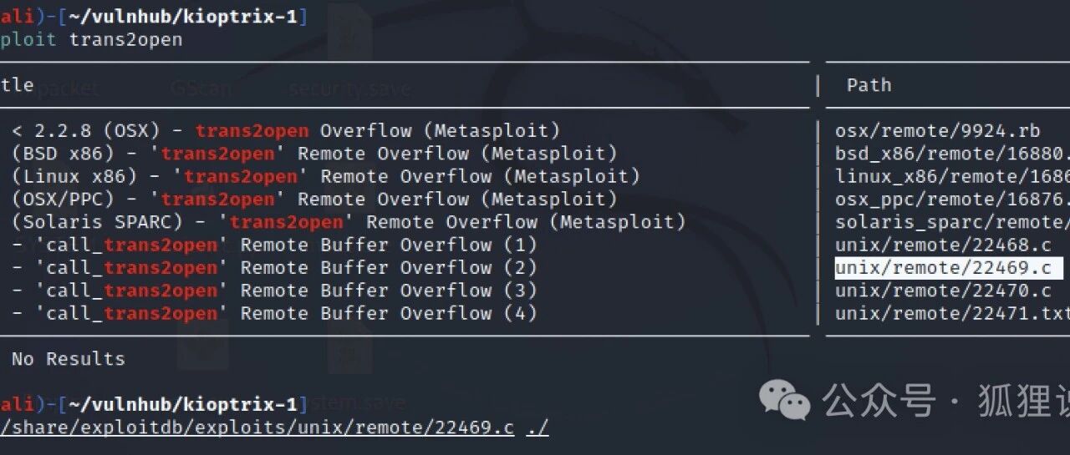Image resolution: width=1070 pixels, height=455 pixels.
Task: Select the bsd_x86/remote/16880 path entry
Action: pyautogui.click(x=952, y=154)
